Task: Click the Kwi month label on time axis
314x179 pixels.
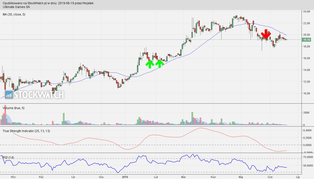Action: coord(213,177)
